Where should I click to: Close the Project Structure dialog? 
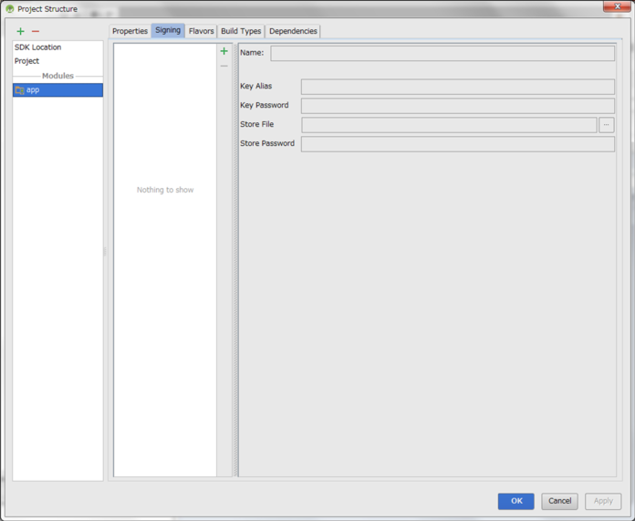pos(617,6)
